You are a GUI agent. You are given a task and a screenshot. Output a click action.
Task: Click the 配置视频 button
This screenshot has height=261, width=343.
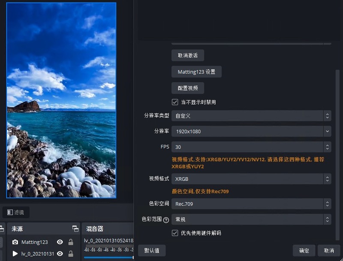click(188, 88)
